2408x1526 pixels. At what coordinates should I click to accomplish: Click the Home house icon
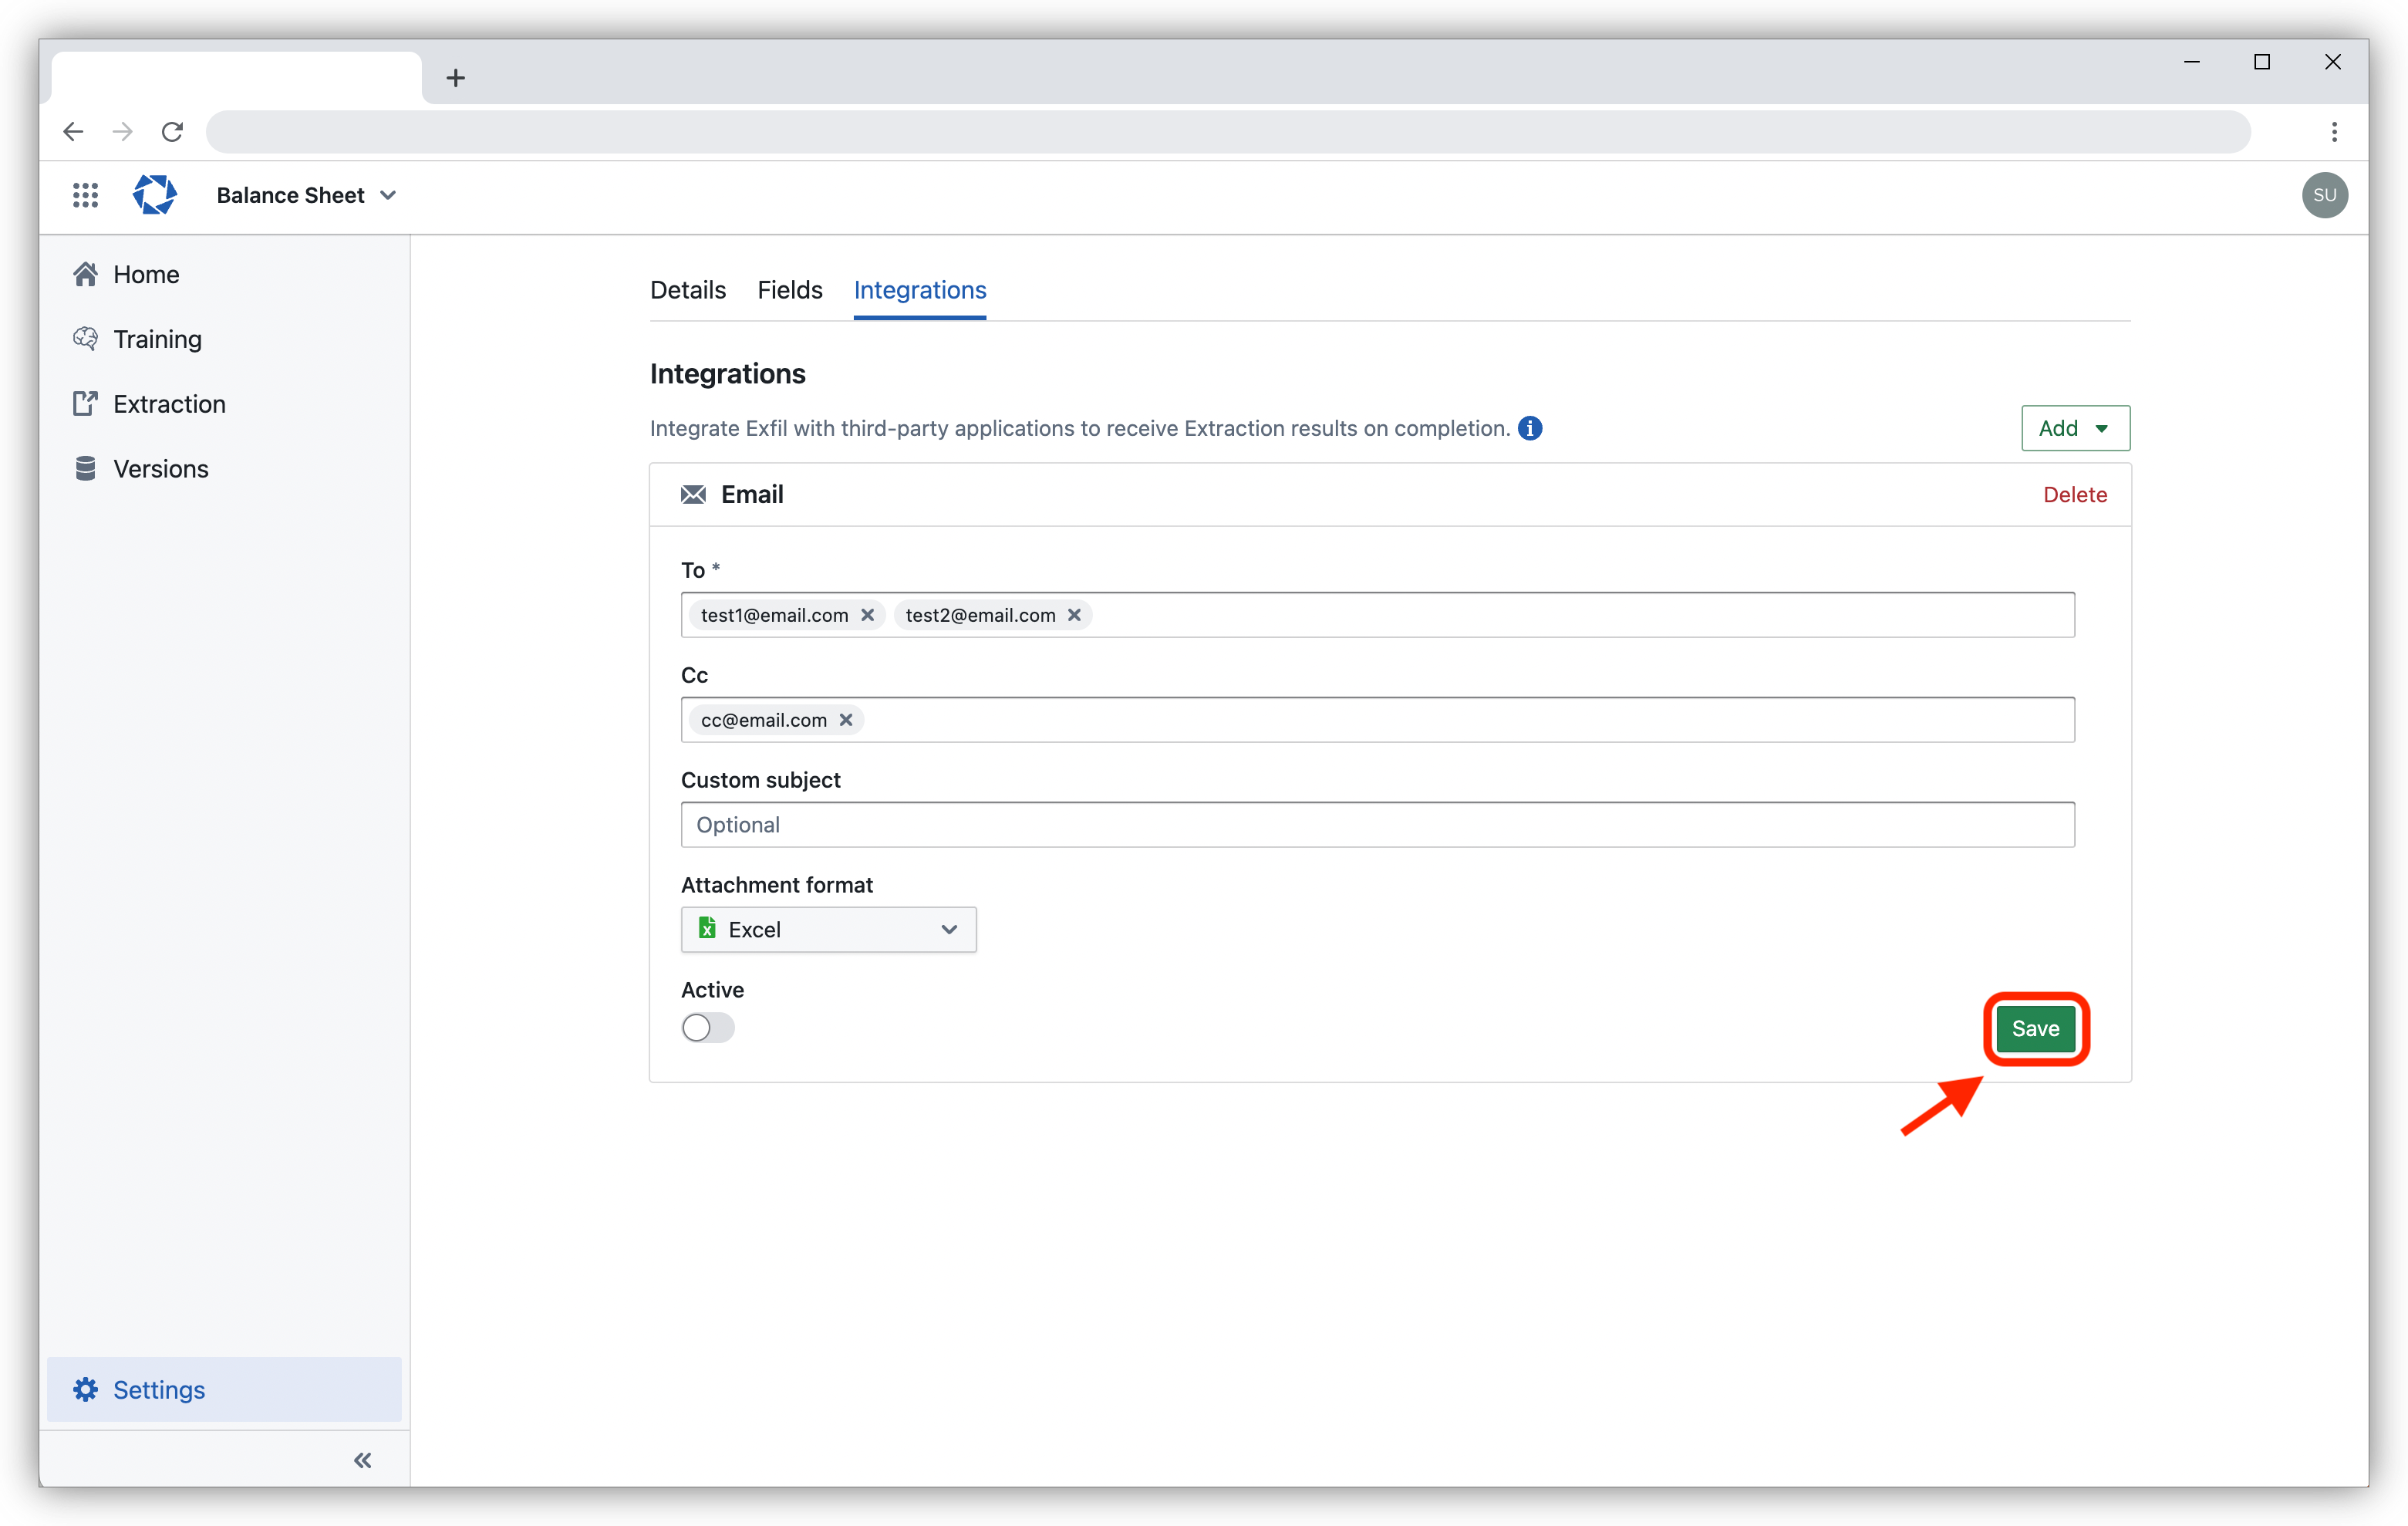click(85, 274)
